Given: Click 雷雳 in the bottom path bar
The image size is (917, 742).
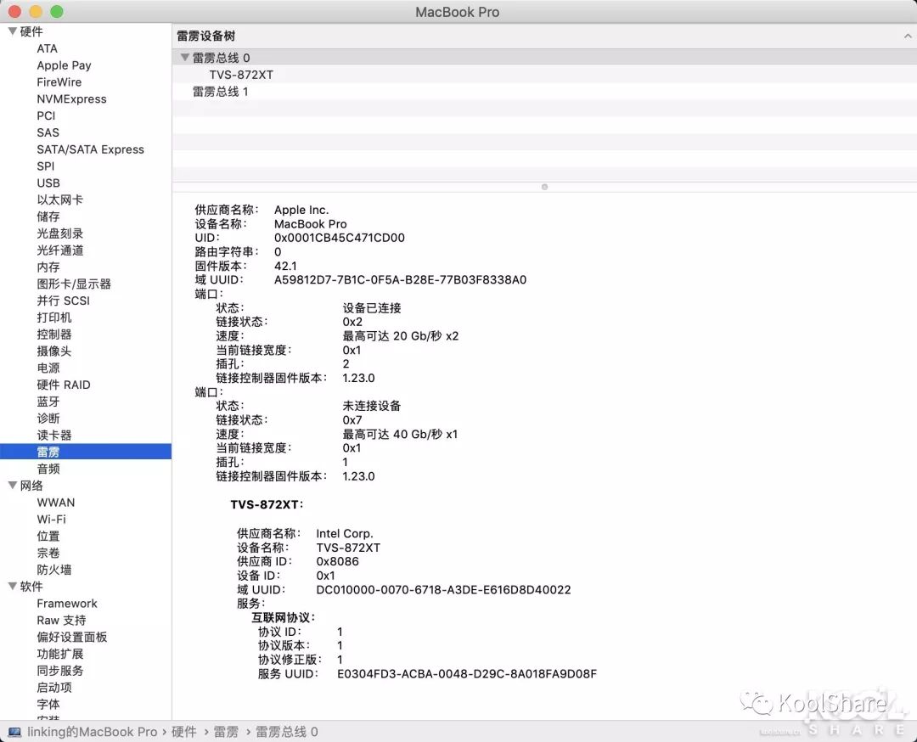Looking at the screenshot, I should (226, 732).
